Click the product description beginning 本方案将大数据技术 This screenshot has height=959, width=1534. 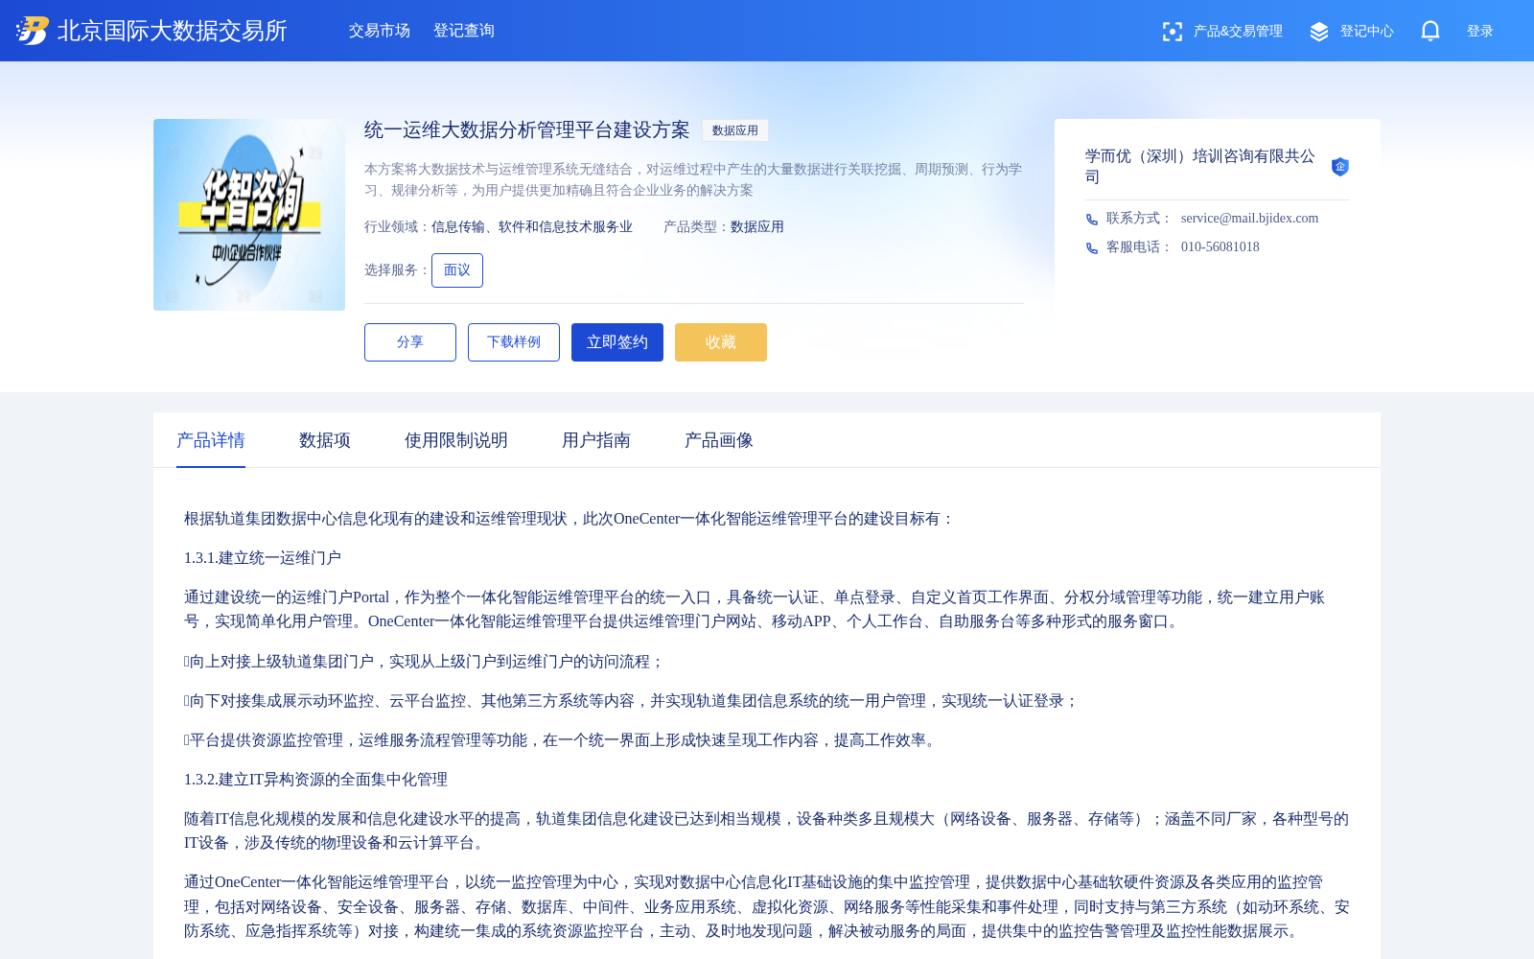693,179
